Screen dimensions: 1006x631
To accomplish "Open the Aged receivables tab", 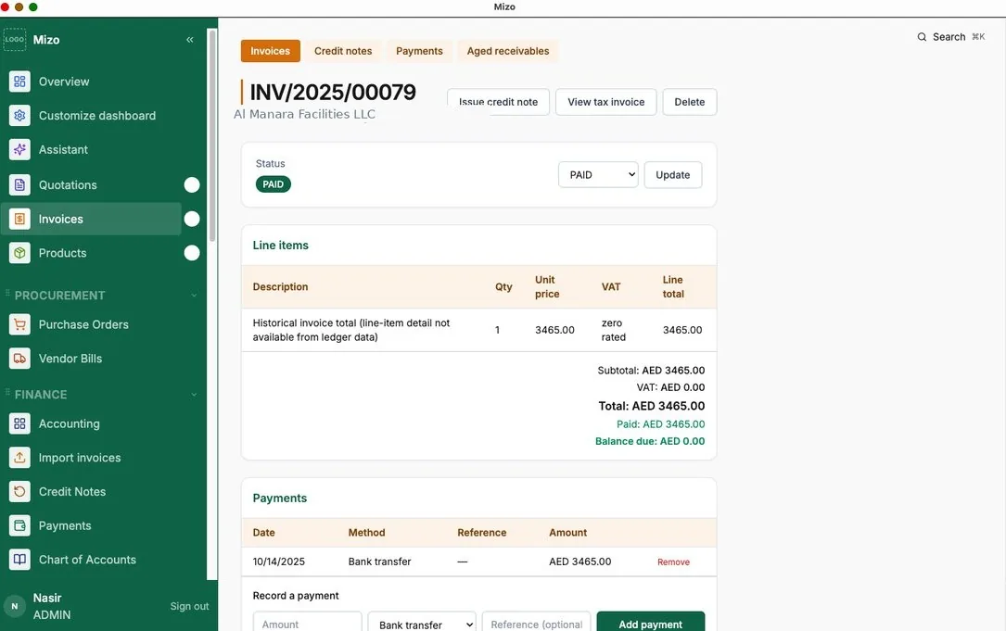I will [x=507, y=51].
